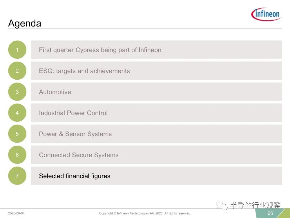The width and height of the screenshot is (290, 218).
Task: Click the Infineon copyright footer text
Action: coord(145,213)
